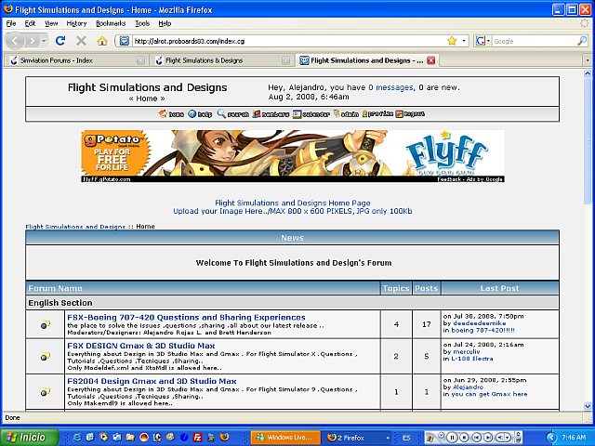Click status icon for FSX-Boeing 707-420 forum

46,324
